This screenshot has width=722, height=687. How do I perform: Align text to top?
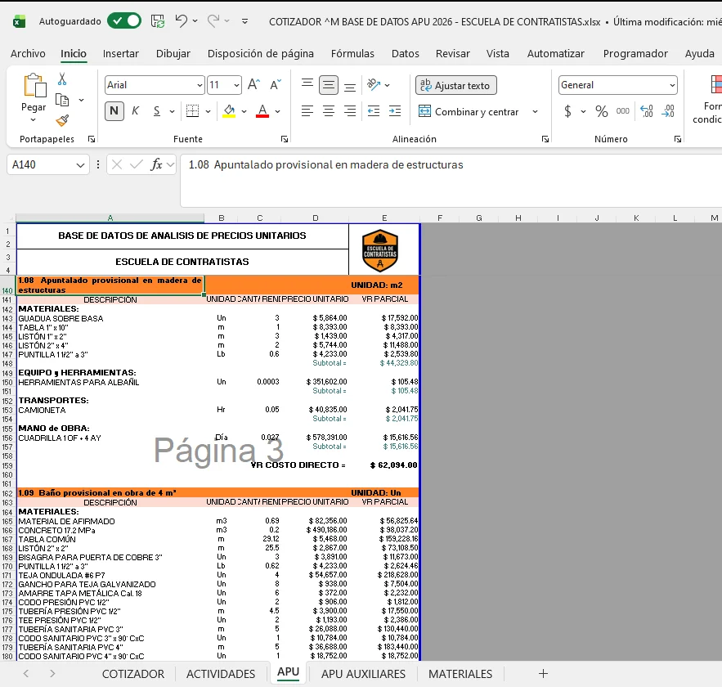(x=307, y=85)
